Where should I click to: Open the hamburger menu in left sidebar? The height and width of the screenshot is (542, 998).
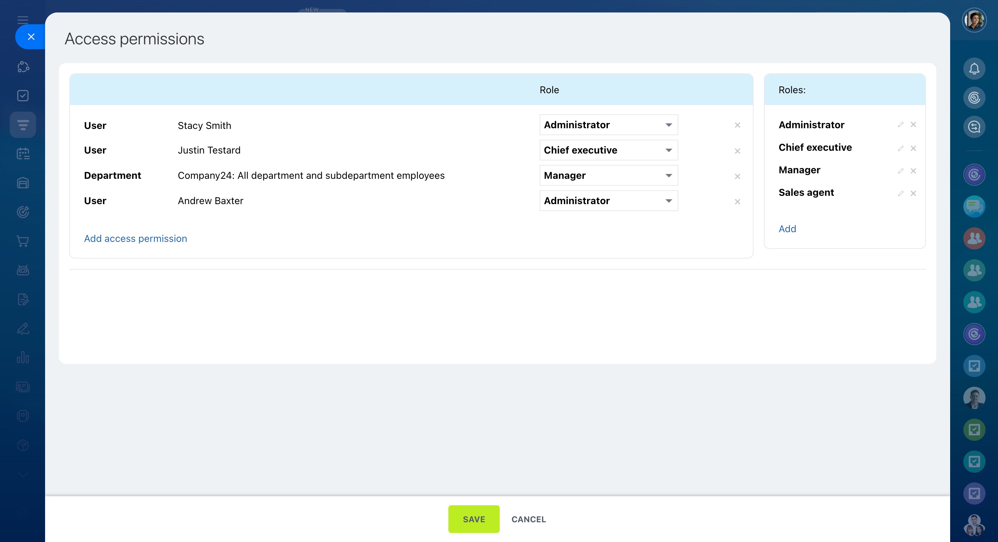point(23,20)
